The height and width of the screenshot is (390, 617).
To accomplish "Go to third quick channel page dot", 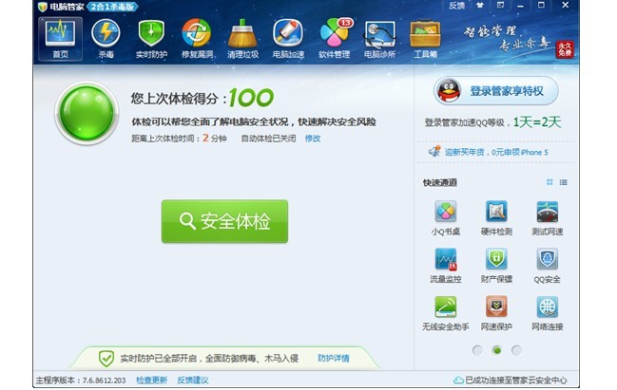I will [x=516, y=350].
